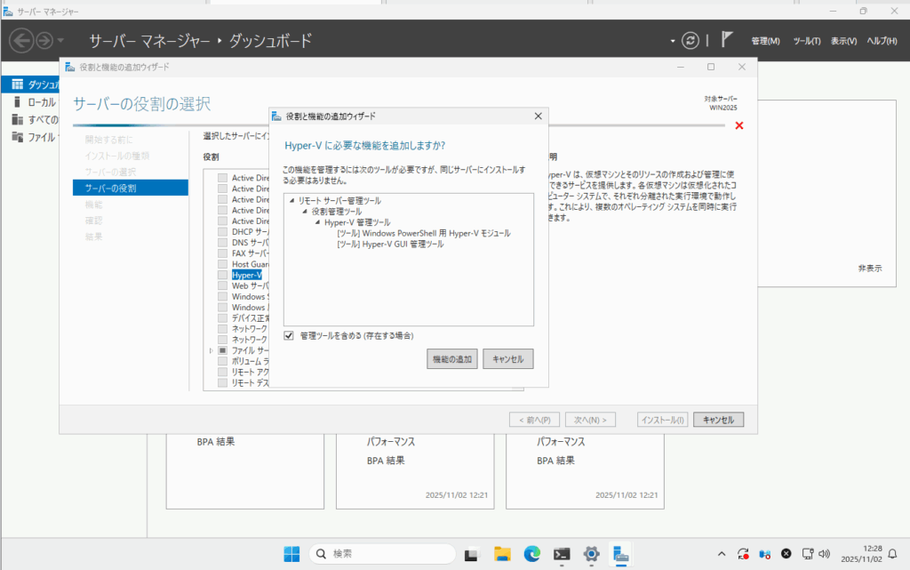Collapse the Hyper-V 管理ツール tree node

click(317, 222)
